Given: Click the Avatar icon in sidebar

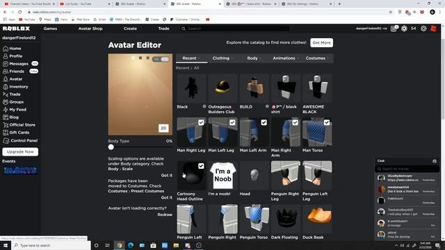Looking at the screenshot, I should (x=6, y=79).
